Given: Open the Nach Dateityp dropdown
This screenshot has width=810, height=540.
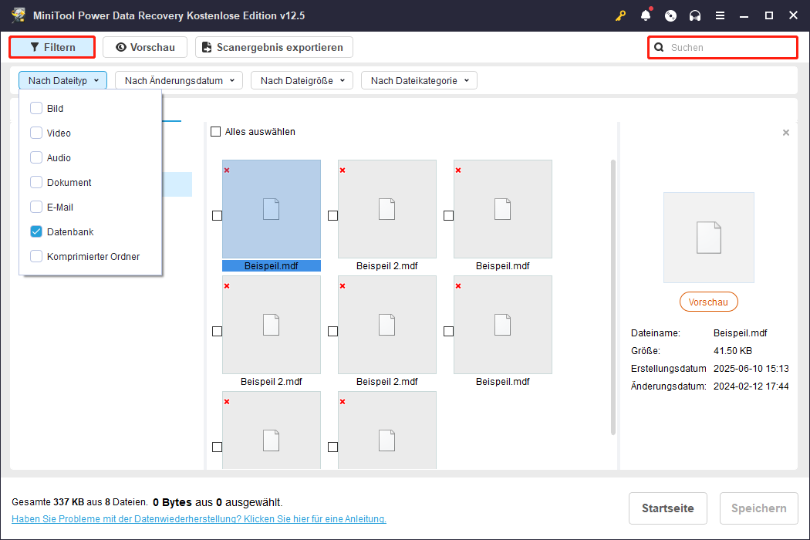Looking at the screenshot, I should click(63, 80).
